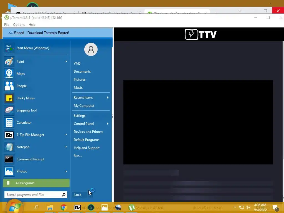Screen dimensions: 284x213
Task: Click the search magnifier in start search box
Action: tap(64, 195)
